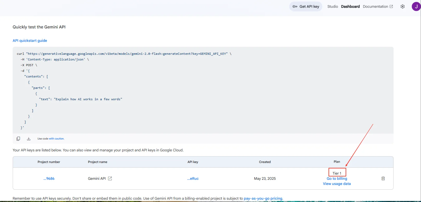Click the API key column header
This screenshot has height=202, width=421.
193,162
